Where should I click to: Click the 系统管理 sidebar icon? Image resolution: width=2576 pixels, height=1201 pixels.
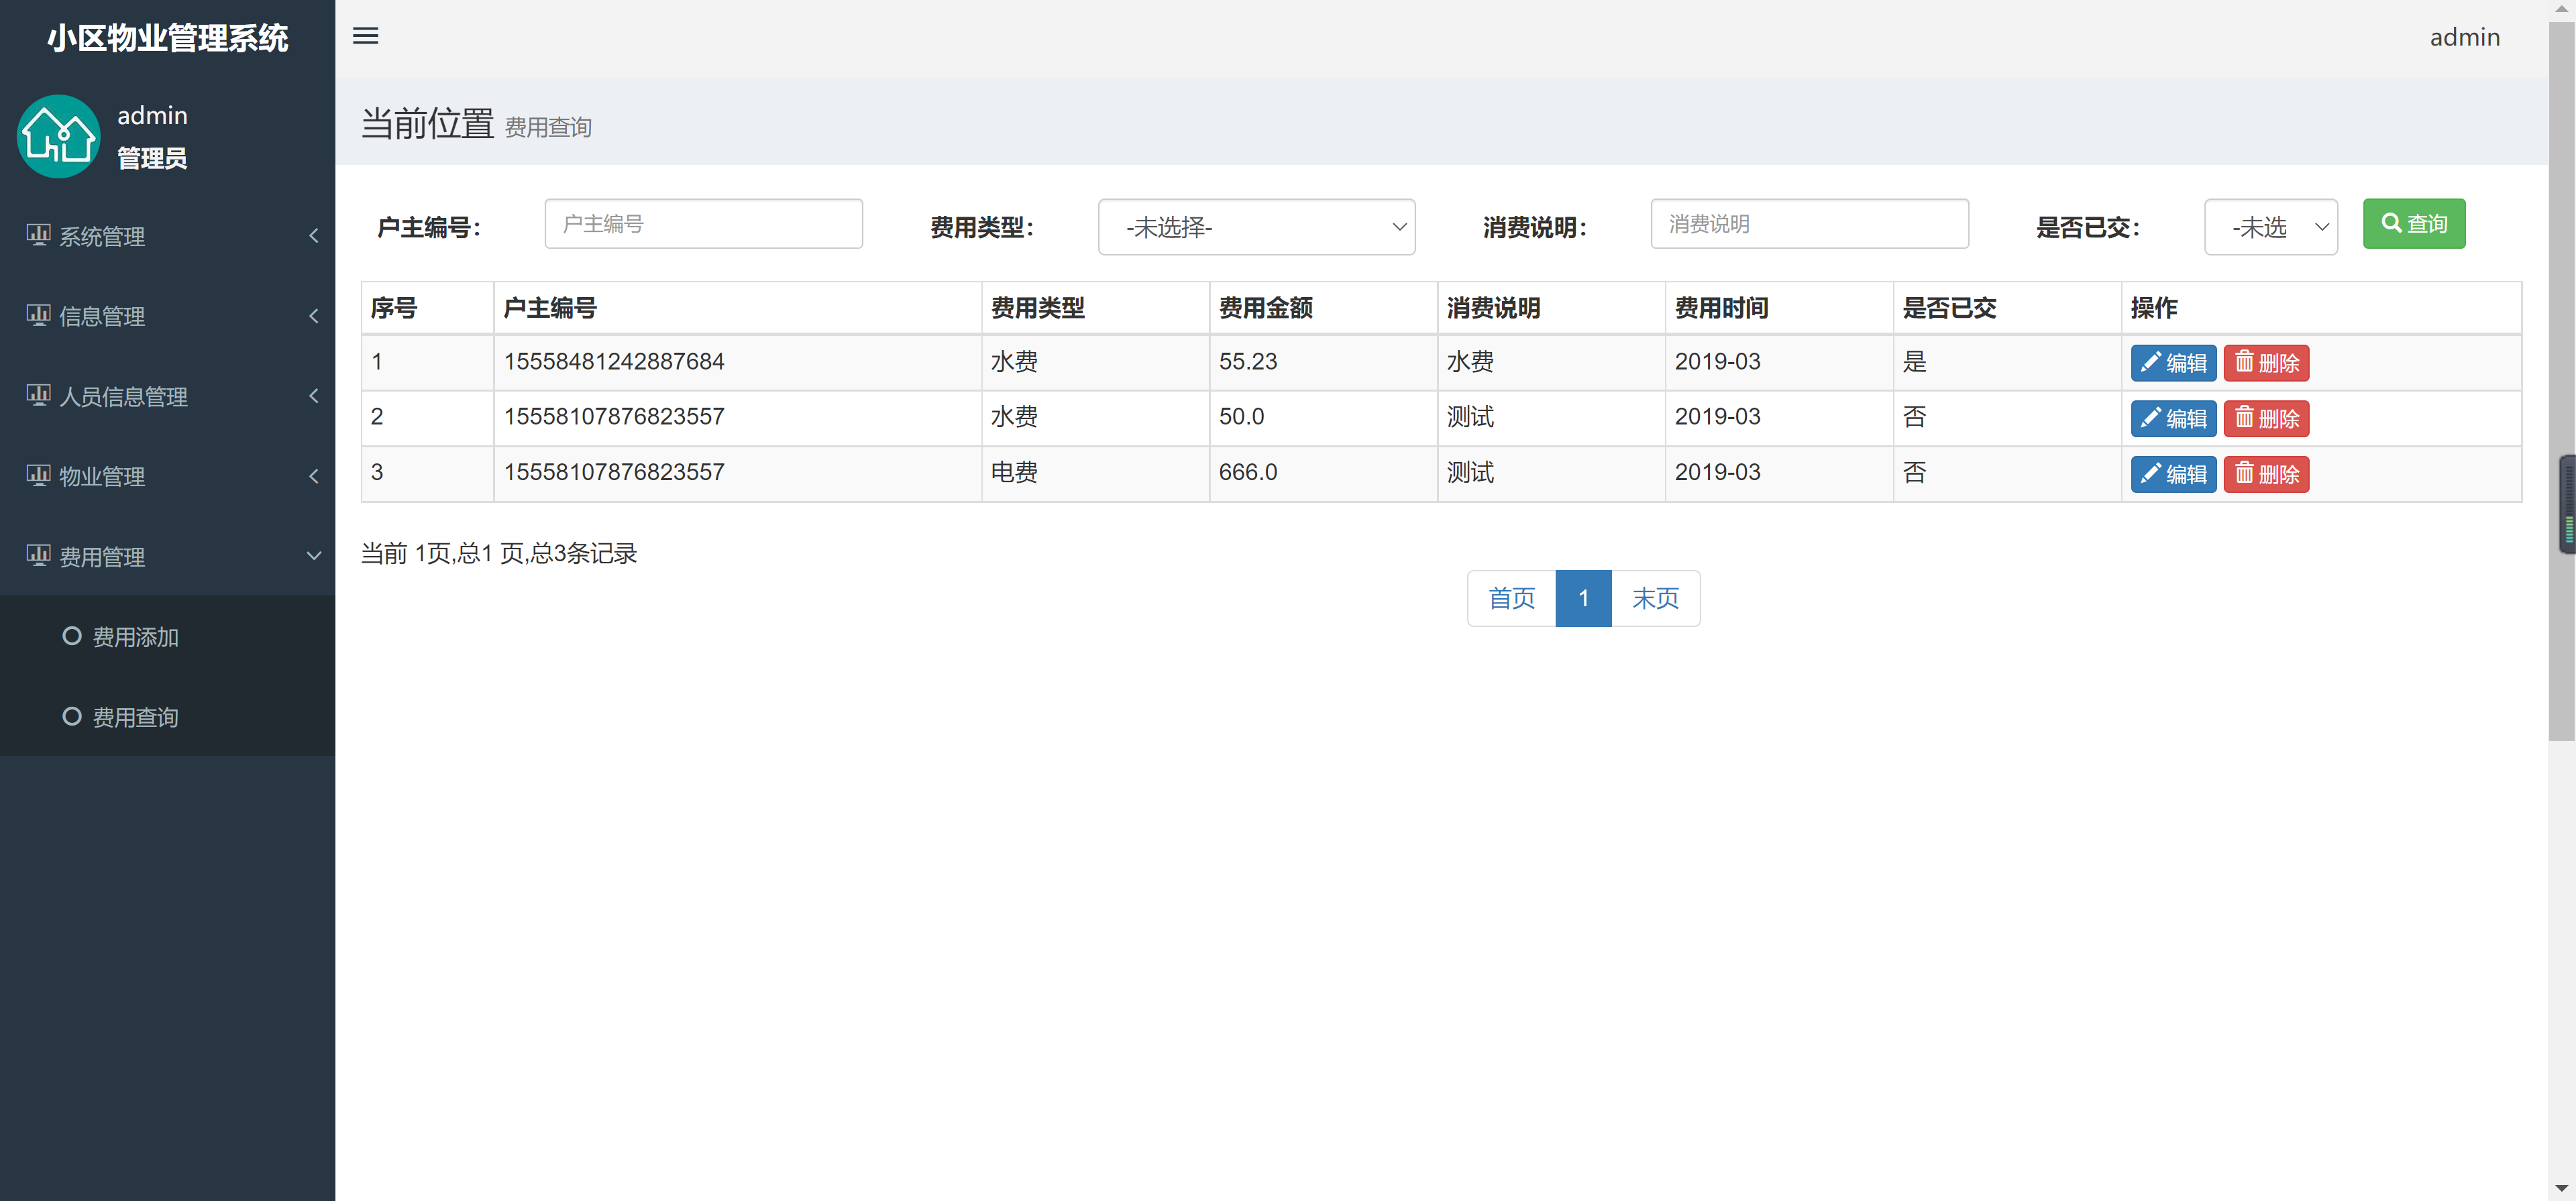pyautogui.click(x=38, y=235)
